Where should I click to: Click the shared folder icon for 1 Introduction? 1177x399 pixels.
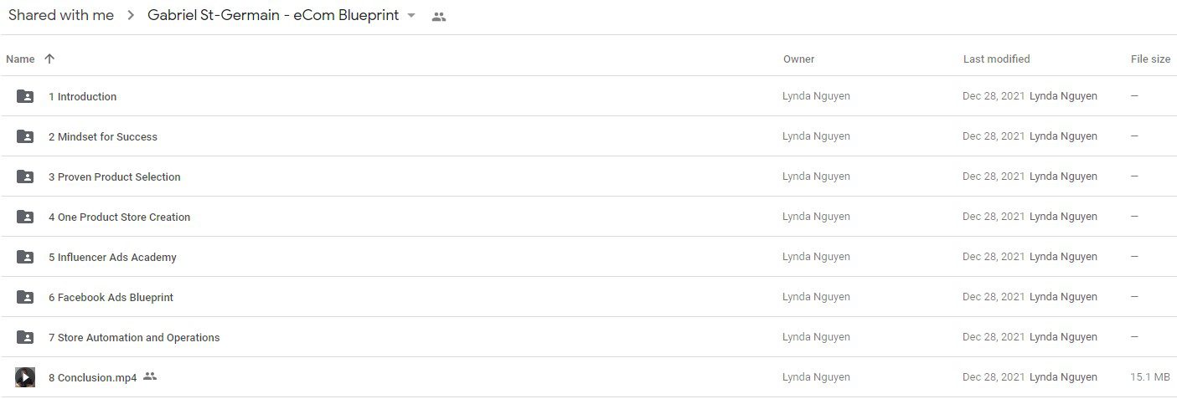25,96
